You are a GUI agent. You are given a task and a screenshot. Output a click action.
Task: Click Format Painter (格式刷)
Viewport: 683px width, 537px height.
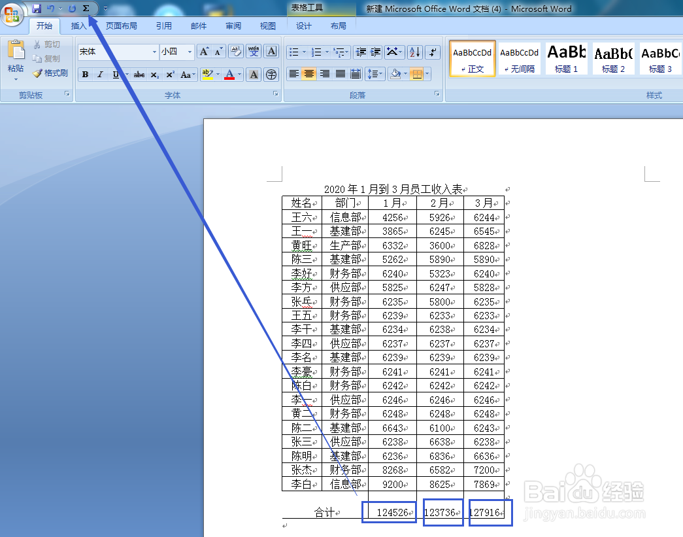coord(50,73)
